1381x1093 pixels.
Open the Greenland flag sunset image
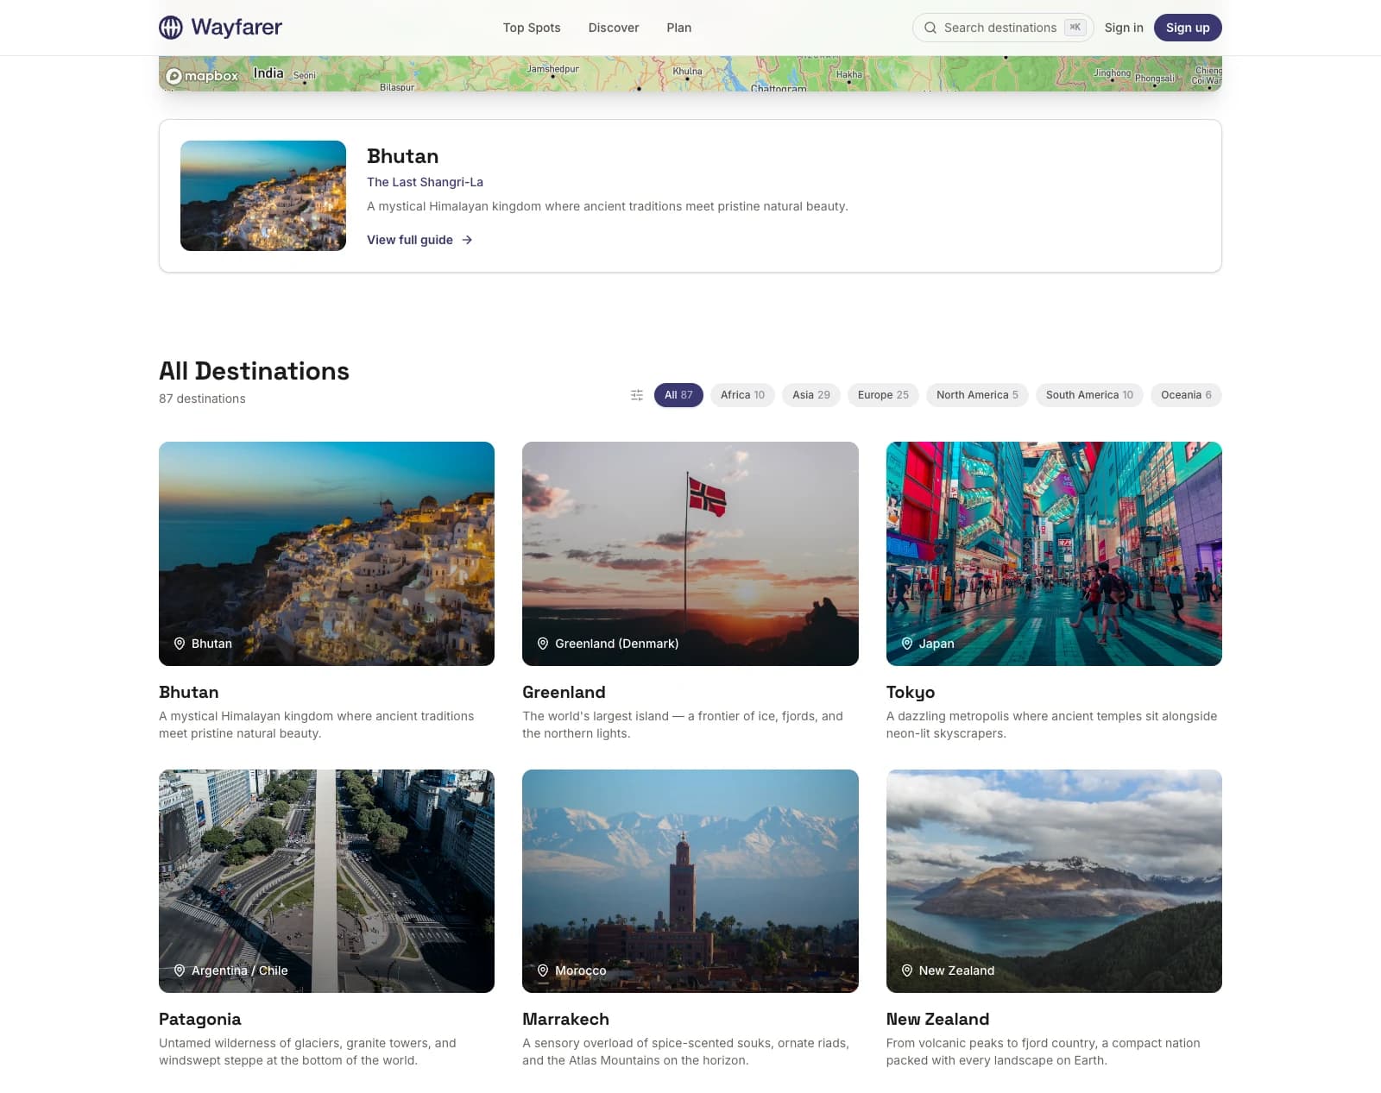[x=690, y=554]
